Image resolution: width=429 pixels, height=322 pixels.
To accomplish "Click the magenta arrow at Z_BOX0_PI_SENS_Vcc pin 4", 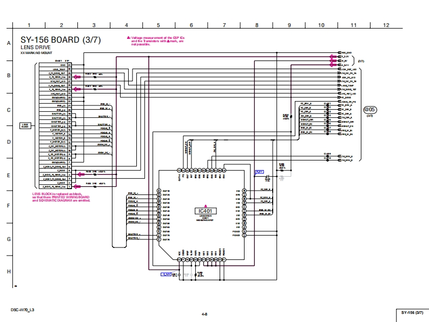I will [78, 175].
